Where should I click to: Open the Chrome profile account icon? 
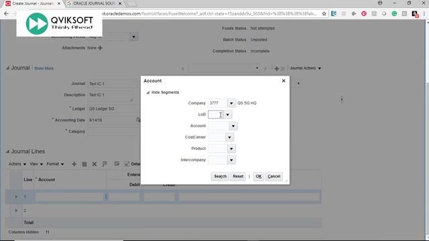pos(380,3)
